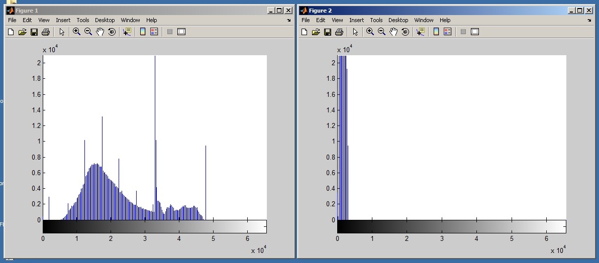
Task: Open the Tools menu in Figure 2
Action: tap(376, 20)
